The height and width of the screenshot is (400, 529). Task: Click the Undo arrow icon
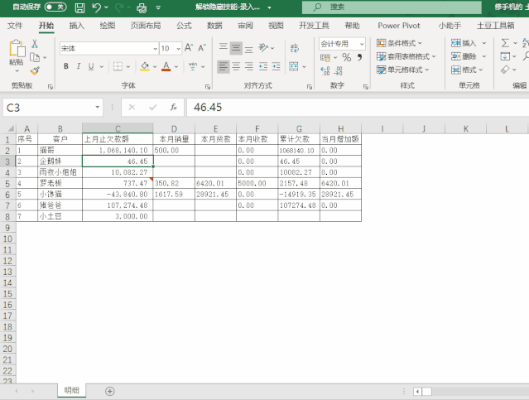pyautogui.click(x=97, y=7)
